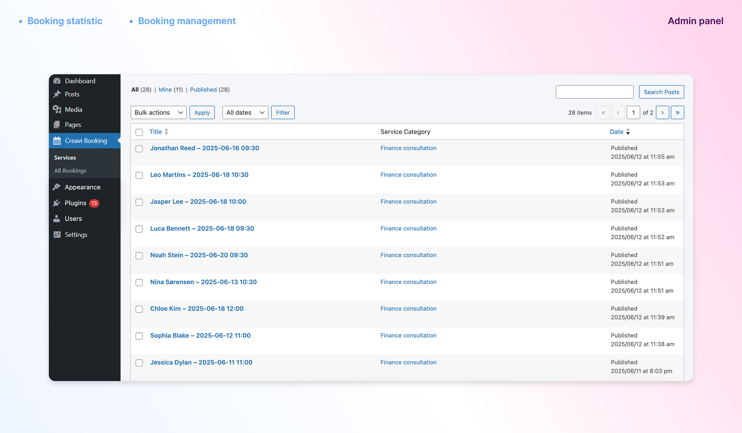Click the Creavi Booking calendar icon
Viewport: 742px width, 433px height.
click(x=57, y=141)
